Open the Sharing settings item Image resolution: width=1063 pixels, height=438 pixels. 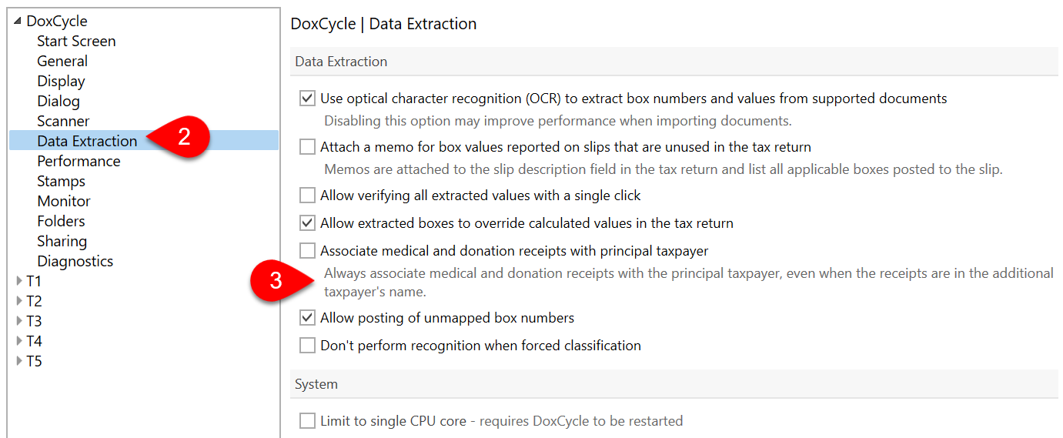pos(62,241)
